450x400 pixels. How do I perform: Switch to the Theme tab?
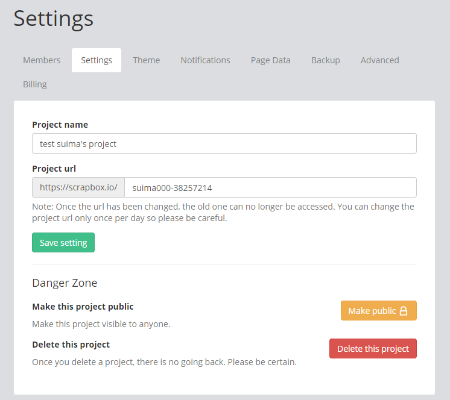pyautogui.click(x=147, y=60)
